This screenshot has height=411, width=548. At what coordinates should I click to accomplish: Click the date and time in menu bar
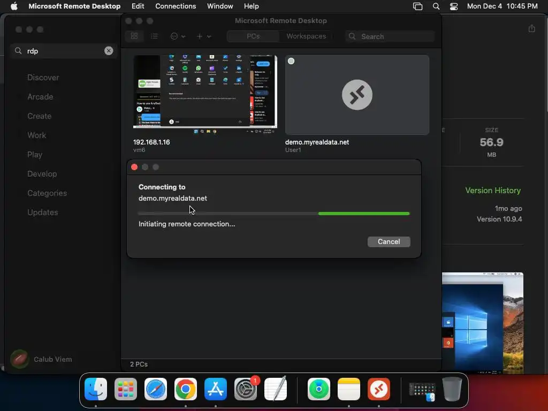pos(502,6)
